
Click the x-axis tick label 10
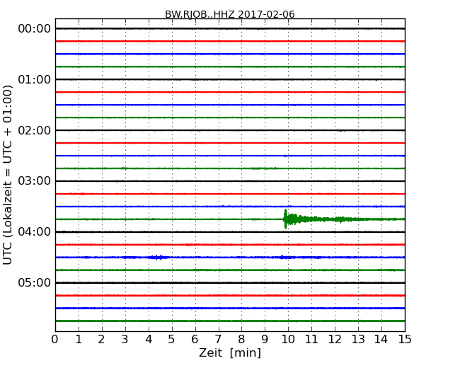288,340
